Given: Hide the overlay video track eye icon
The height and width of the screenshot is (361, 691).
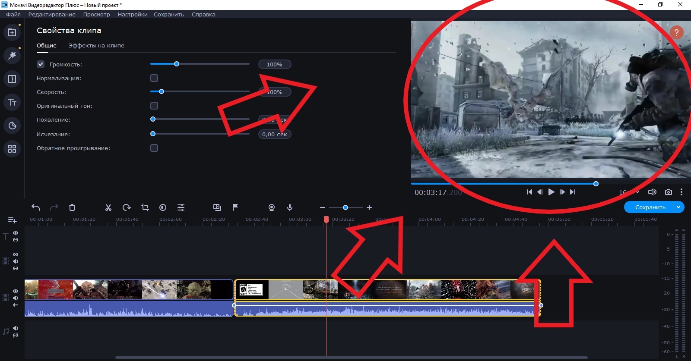Looking at the screenshot, I should [x=16, y=254].
